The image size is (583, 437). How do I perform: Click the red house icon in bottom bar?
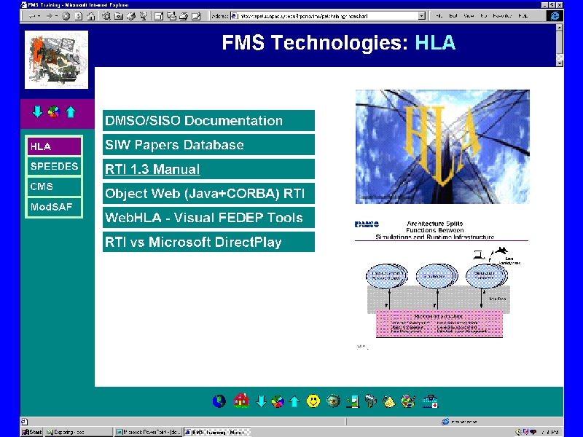241,401
